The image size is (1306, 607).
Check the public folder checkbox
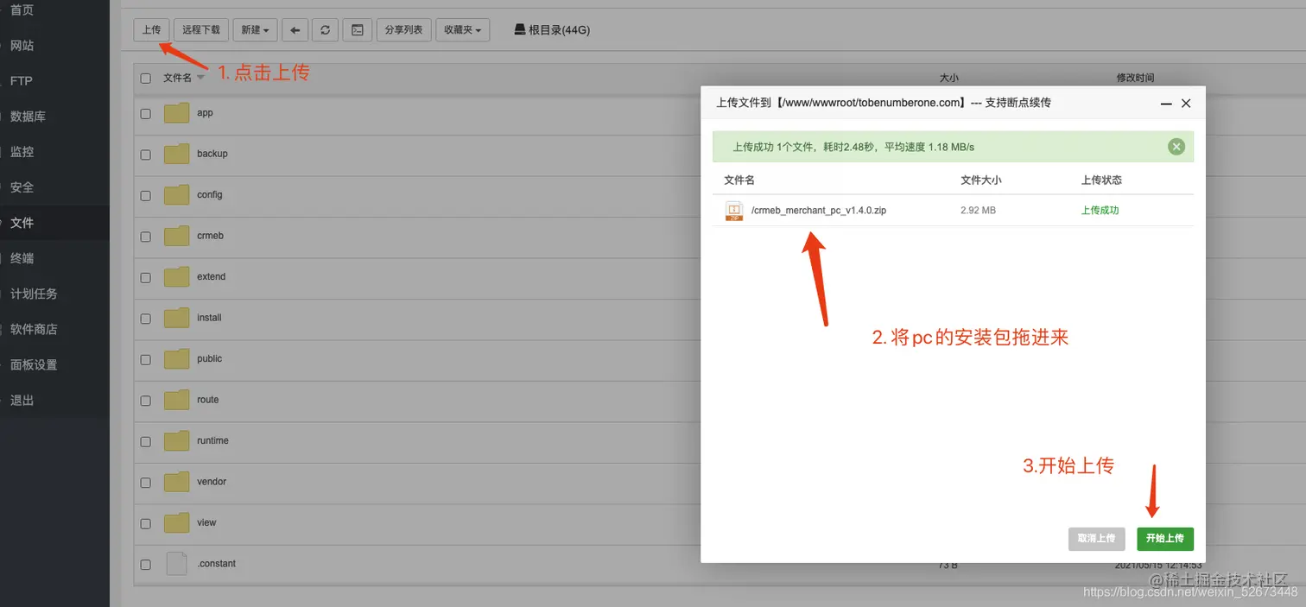[x=145, y=359]
